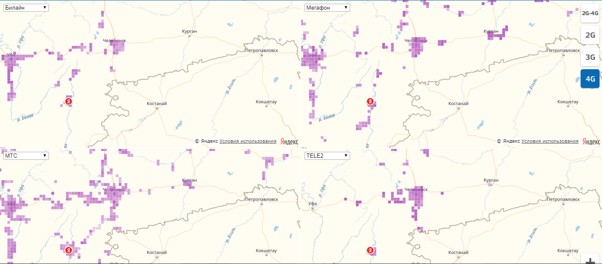Screen dimensions: 602x264
Task: Click Петропавловск label on TELE2 map
Action: point(563,199)
